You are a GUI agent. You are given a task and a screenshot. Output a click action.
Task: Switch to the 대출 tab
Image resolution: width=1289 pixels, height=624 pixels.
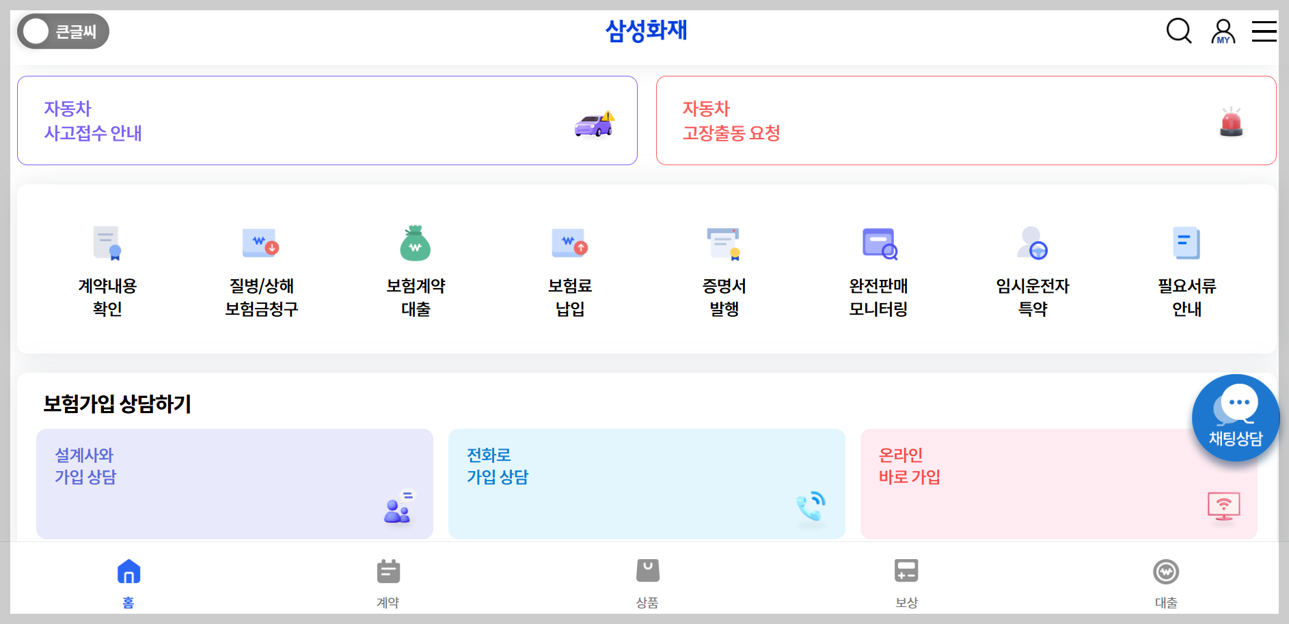click(1166, 584)
